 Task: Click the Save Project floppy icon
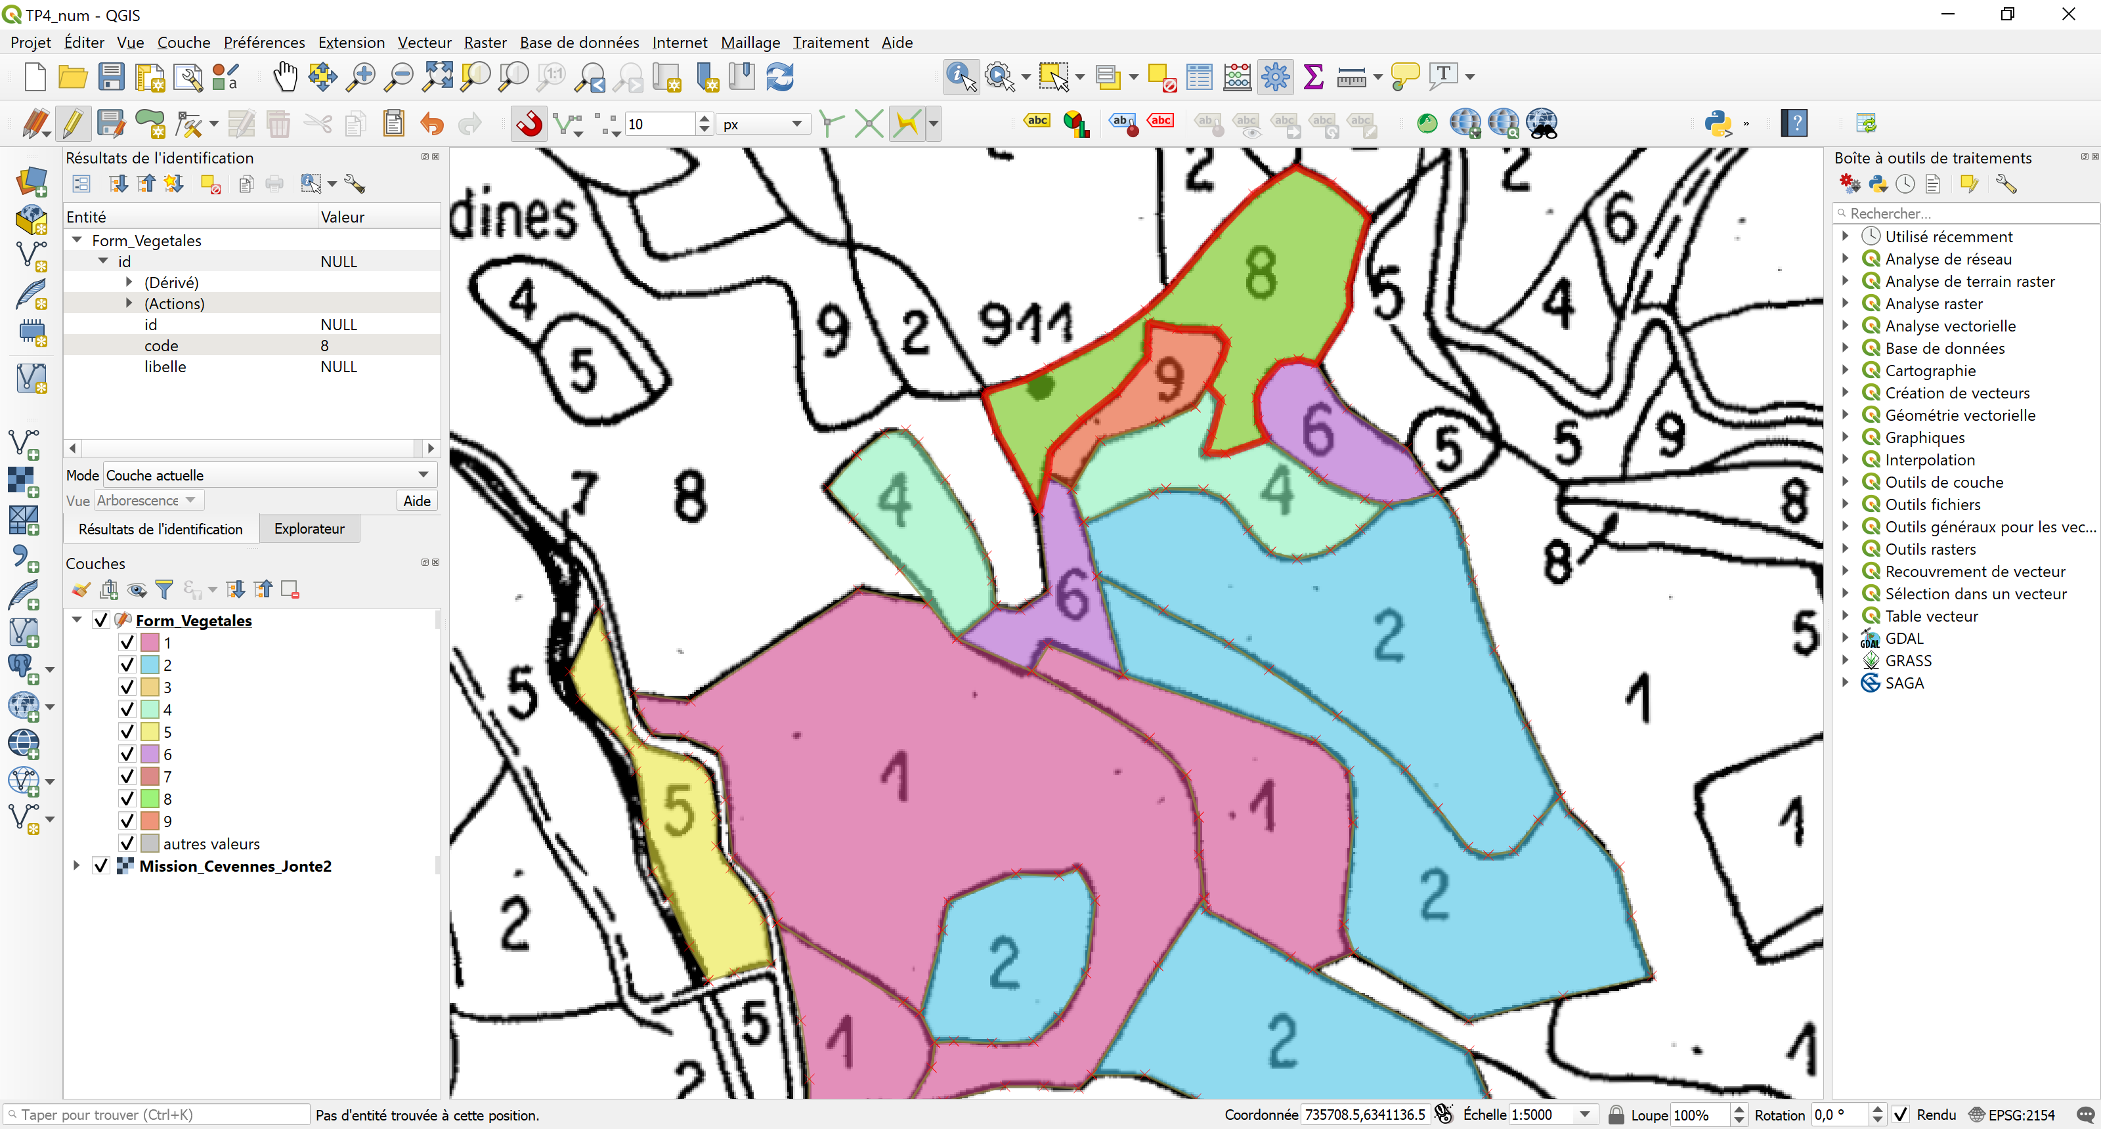(111, 77)
